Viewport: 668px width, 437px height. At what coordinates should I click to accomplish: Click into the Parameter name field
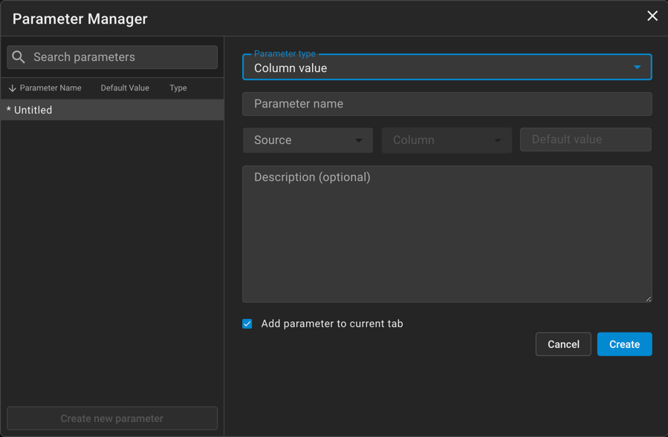447,104
